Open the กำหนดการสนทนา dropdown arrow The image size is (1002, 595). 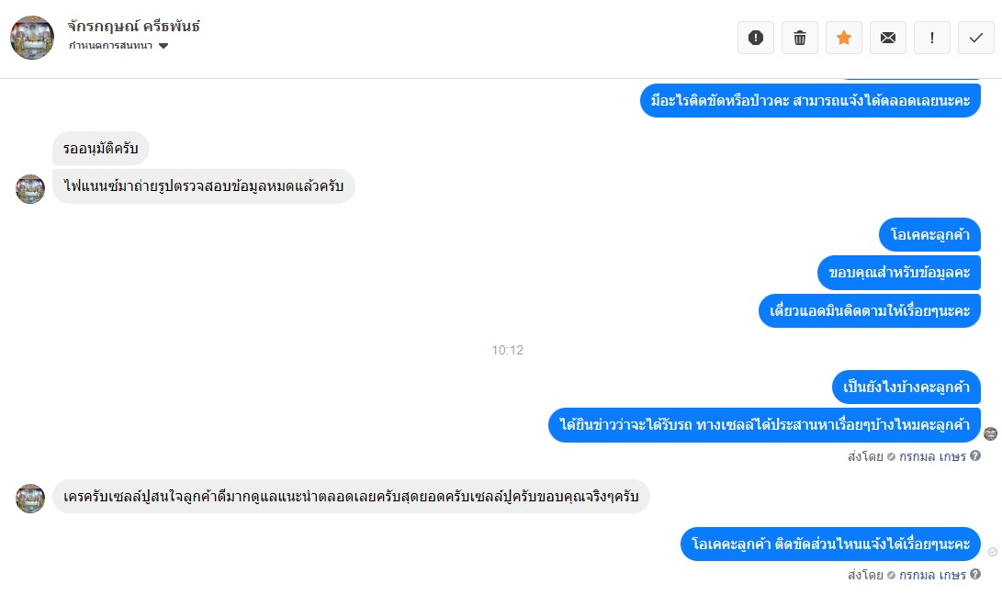[x=163, y=46]
